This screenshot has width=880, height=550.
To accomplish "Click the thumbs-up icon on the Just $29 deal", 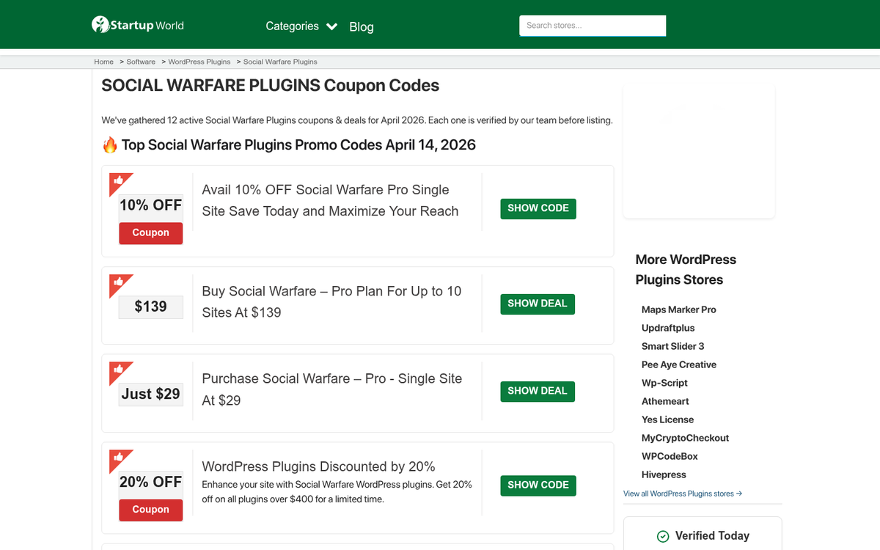I will pos(120,370).
